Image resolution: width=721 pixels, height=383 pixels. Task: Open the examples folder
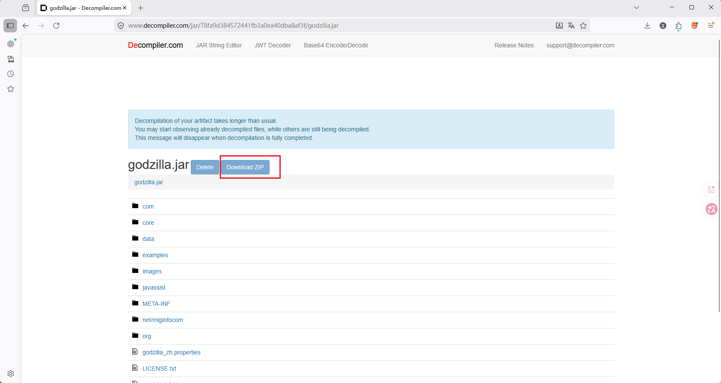pos(155,255)
